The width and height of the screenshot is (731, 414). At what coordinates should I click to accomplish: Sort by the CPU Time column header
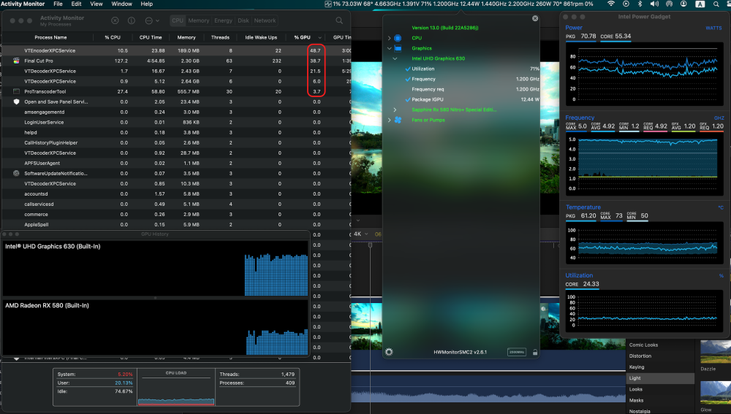(151, 37)
